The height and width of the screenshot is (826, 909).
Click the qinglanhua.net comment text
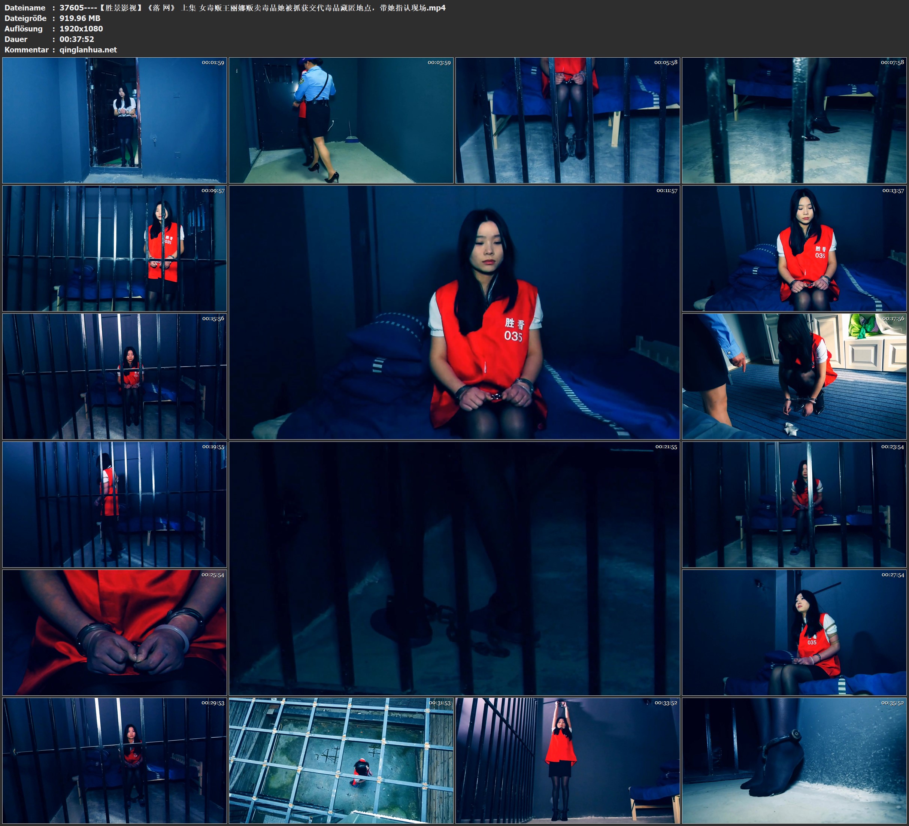pos(88,49)
